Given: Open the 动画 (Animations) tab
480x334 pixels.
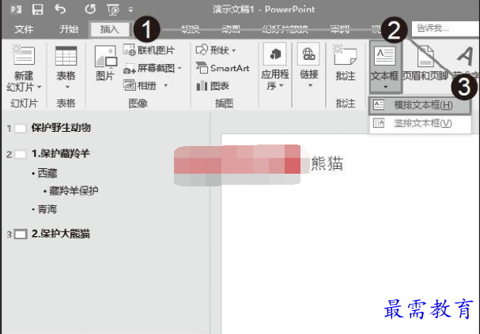Looking at the screenshot, I should (231, 29).
